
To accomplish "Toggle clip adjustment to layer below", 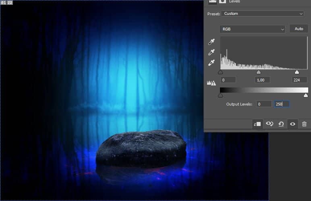I will click(257, 124).
